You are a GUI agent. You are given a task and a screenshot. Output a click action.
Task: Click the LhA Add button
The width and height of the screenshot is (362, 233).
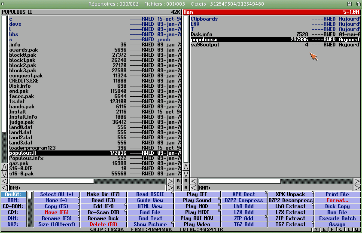click(244, 206)
